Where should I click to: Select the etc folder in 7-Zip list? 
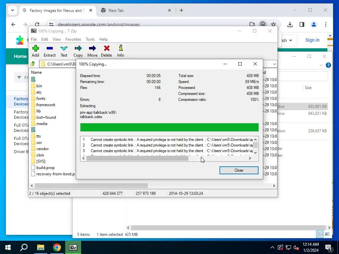click(x=39, y=92)
